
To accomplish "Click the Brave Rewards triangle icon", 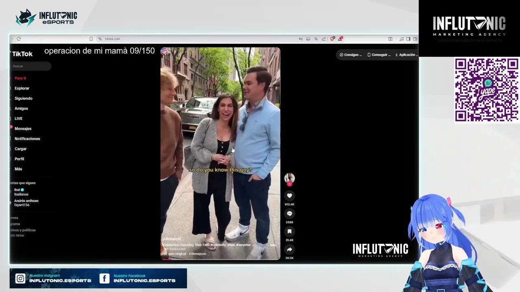I will (x=340, y=39).
